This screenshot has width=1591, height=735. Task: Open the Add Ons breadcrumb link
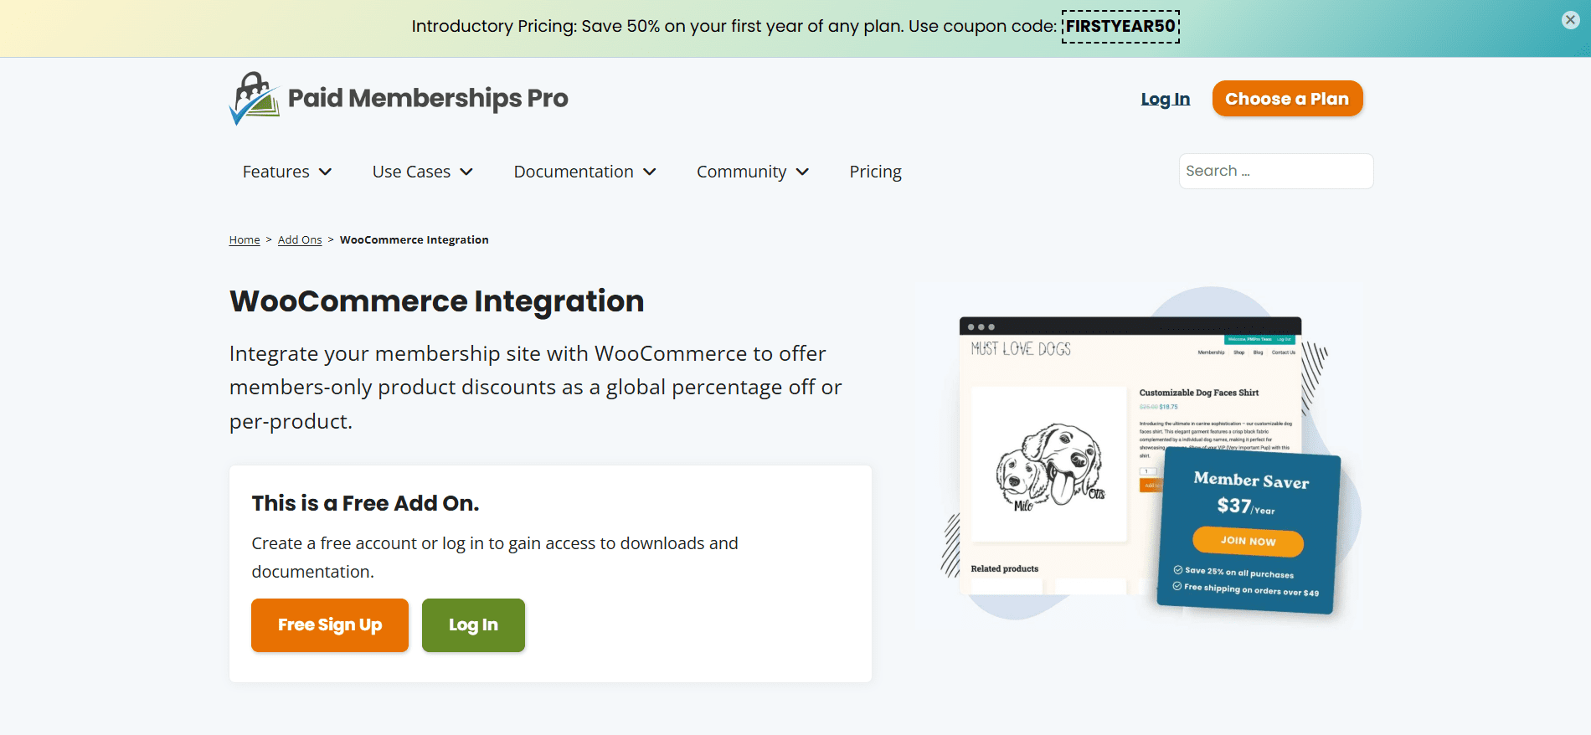point(299,239)
